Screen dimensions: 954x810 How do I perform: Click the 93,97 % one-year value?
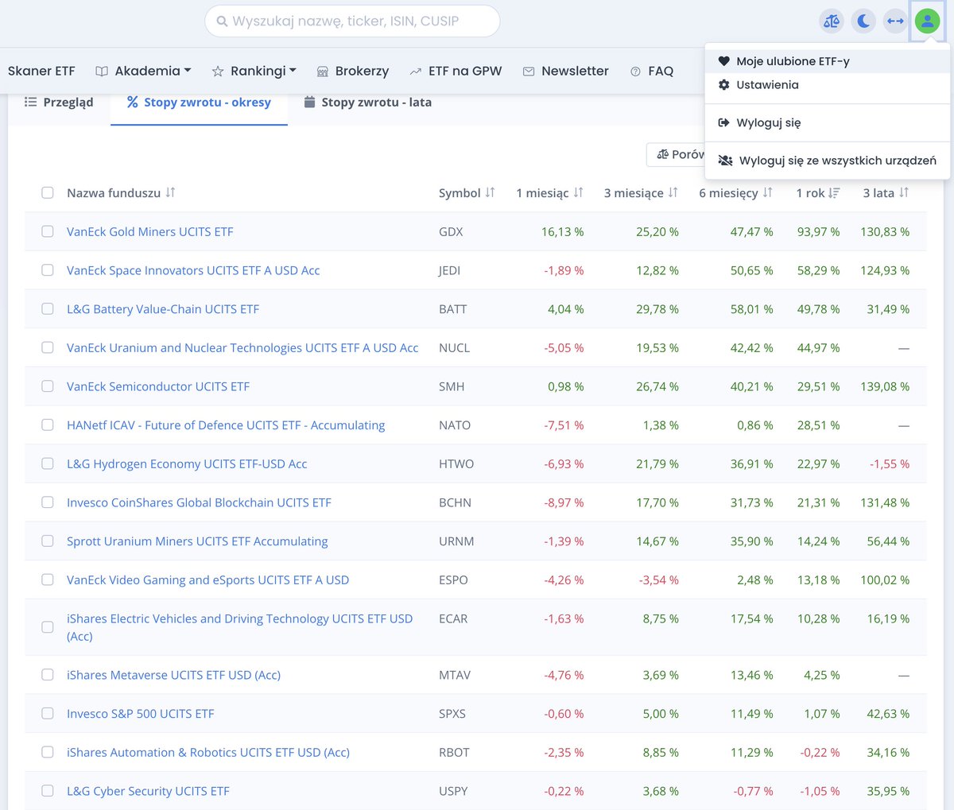pyautogui.click(x=818, y=231)
